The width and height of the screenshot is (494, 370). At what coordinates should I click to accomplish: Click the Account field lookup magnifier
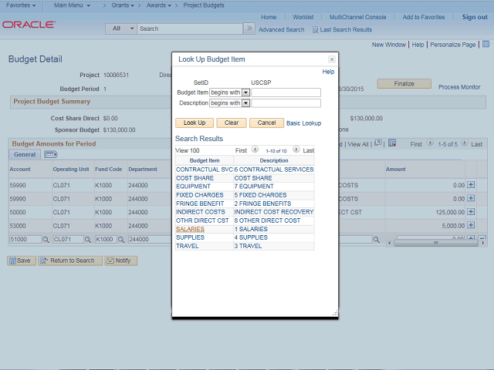[46, 240]
